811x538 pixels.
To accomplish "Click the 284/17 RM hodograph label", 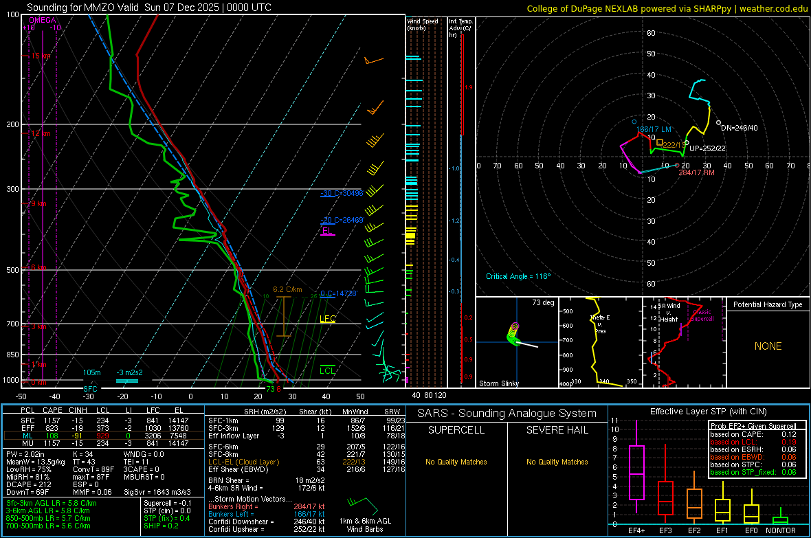I will click(x=696, y=172).
